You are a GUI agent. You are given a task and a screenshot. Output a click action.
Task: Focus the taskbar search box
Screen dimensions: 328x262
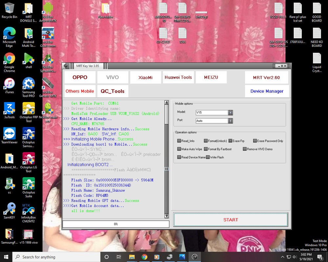56,257
